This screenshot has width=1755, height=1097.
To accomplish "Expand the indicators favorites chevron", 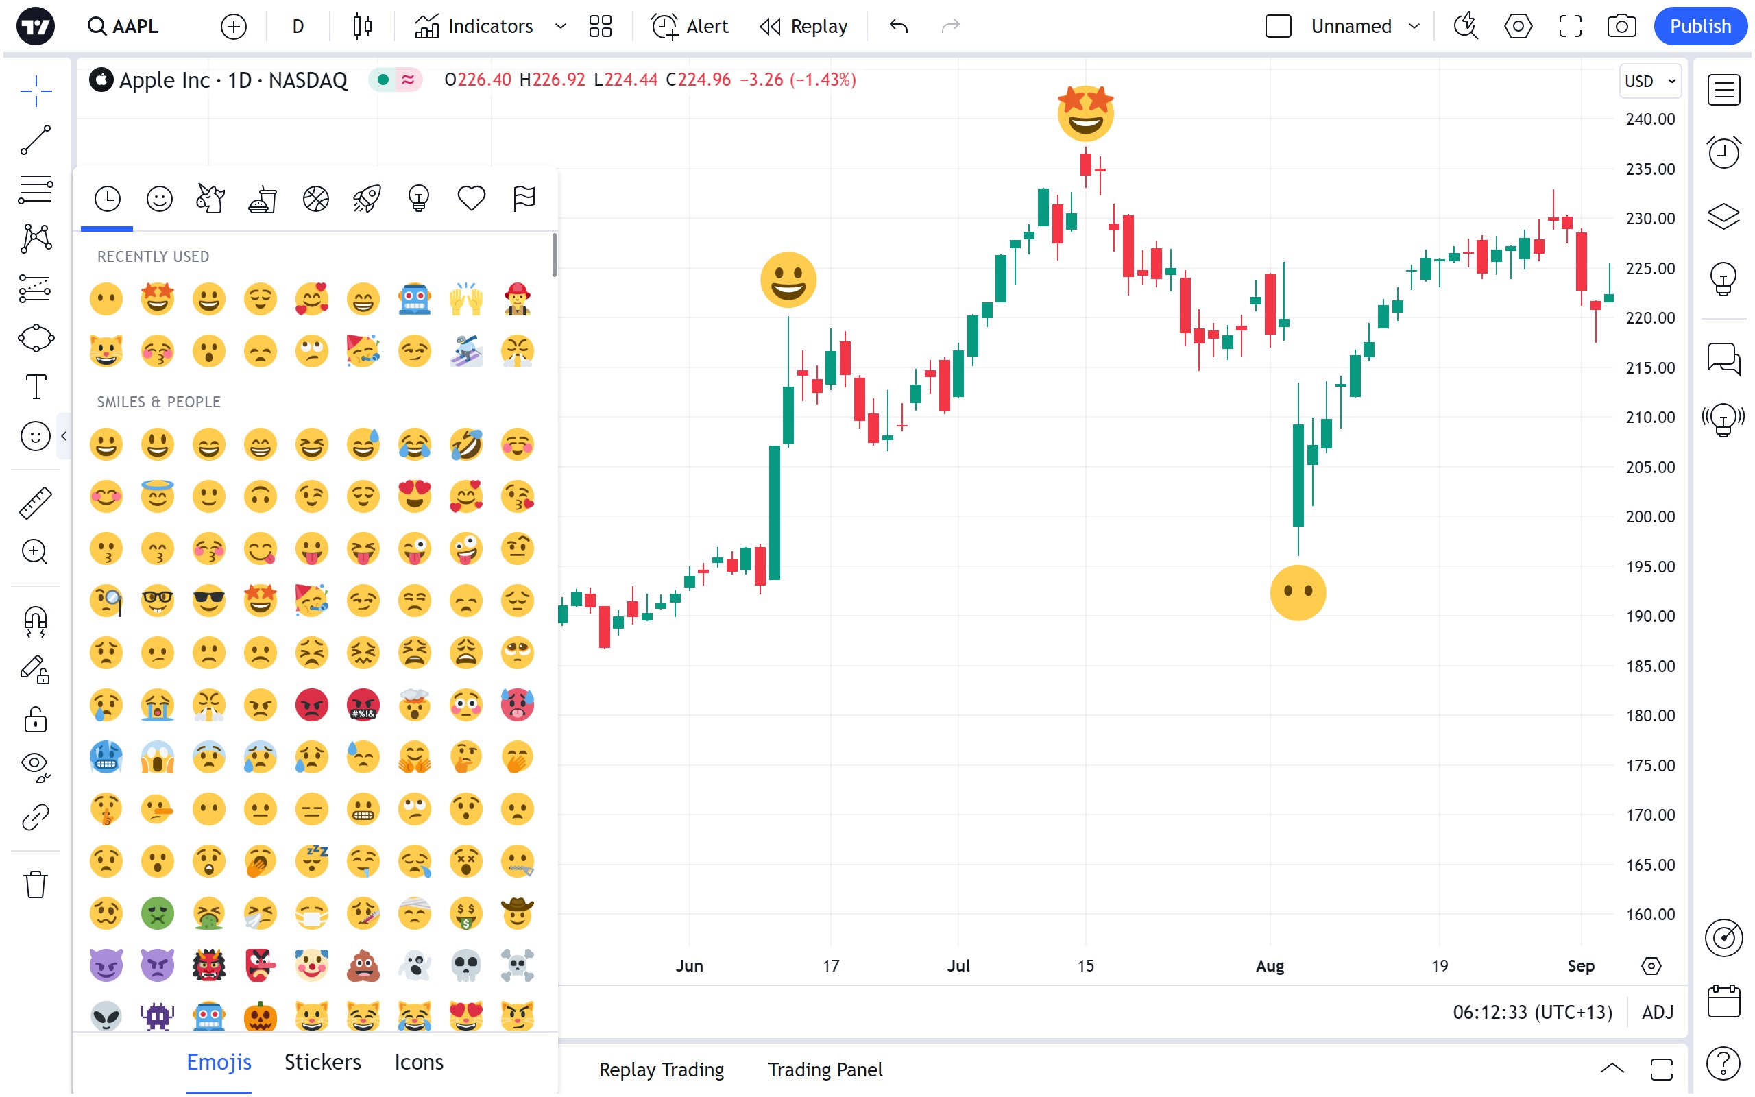I will (560, 27).
